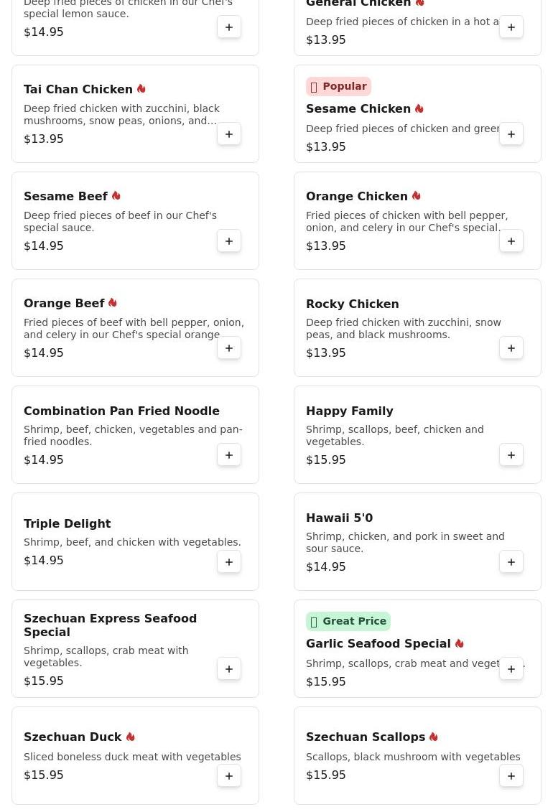This screenshot has width=553, height=812.
Task: Add Szechuan Duck with plus button
Action: click(x=229, y=776)
